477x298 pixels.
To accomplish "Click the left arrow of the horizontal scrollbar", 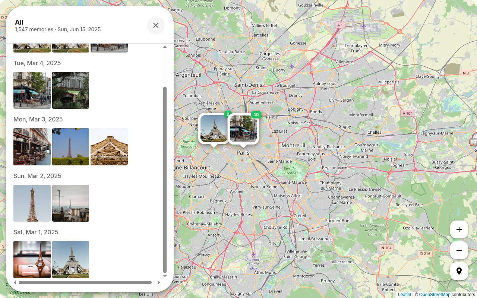I will click(15, 282).
